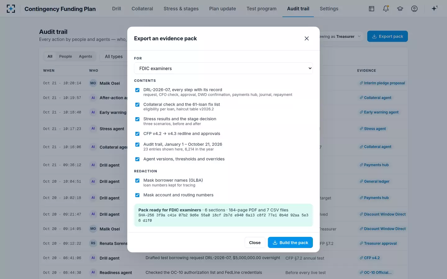Click the RS avatar for Renata Sorensen
This screenshot has height=279, width=447.
(x=93, y=243)
